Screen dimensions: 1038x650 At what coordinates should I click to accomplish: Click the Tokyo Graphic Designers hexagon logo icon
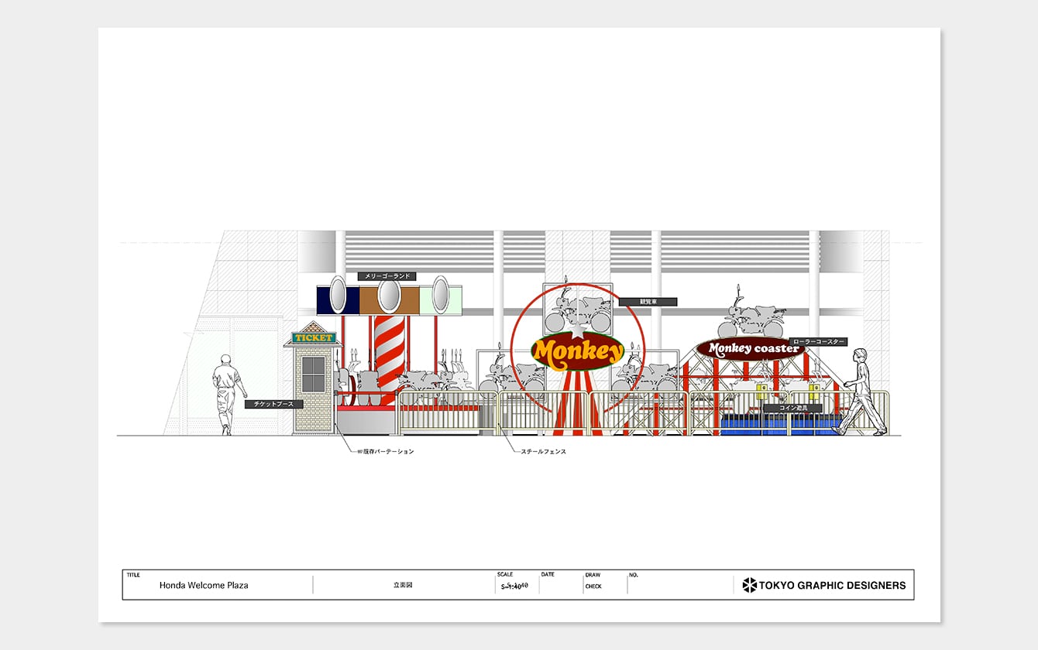click(x=749, y=585)
